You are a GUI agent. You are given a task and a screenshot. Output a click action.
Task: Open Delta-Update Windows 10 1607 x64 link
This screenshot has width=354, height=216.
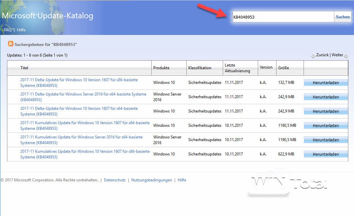[79, 111]
